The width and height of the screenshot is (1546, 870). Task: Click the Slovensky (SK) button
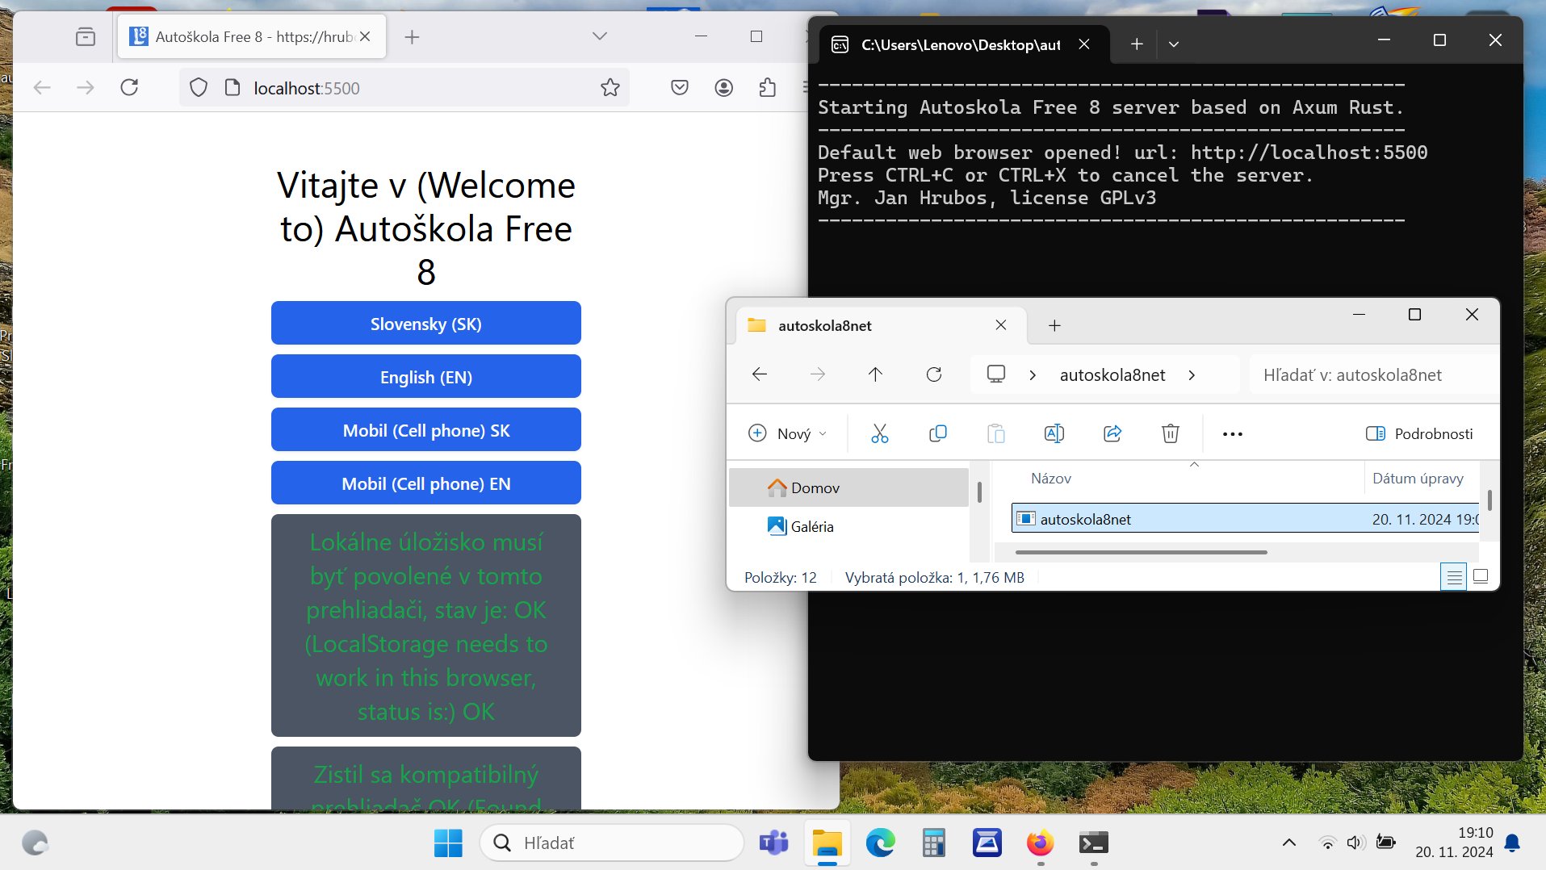(425, 323)
